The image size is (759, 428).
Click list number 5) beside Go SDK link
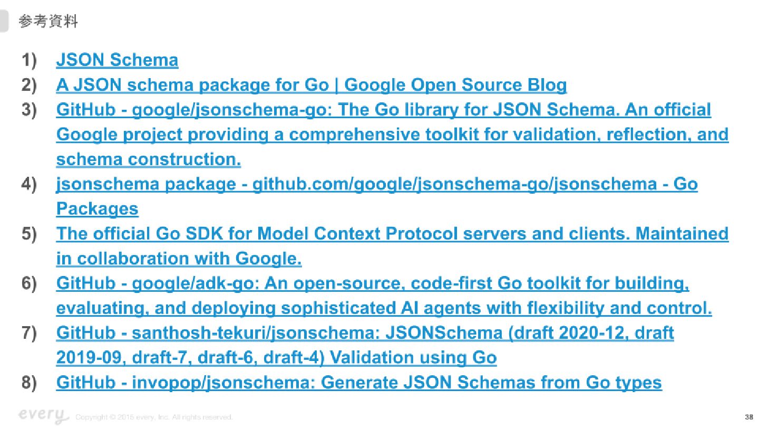[x=30, y=234]
